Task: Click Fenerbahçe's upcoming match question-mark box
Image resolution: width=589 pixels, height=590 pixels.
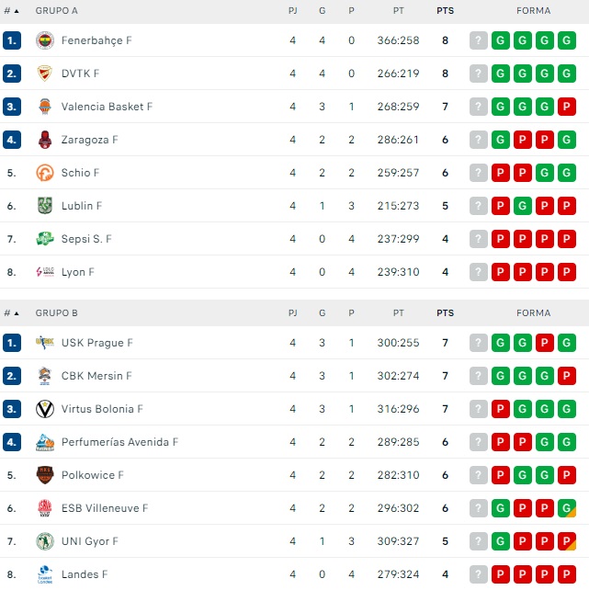Action: point(478,40)
